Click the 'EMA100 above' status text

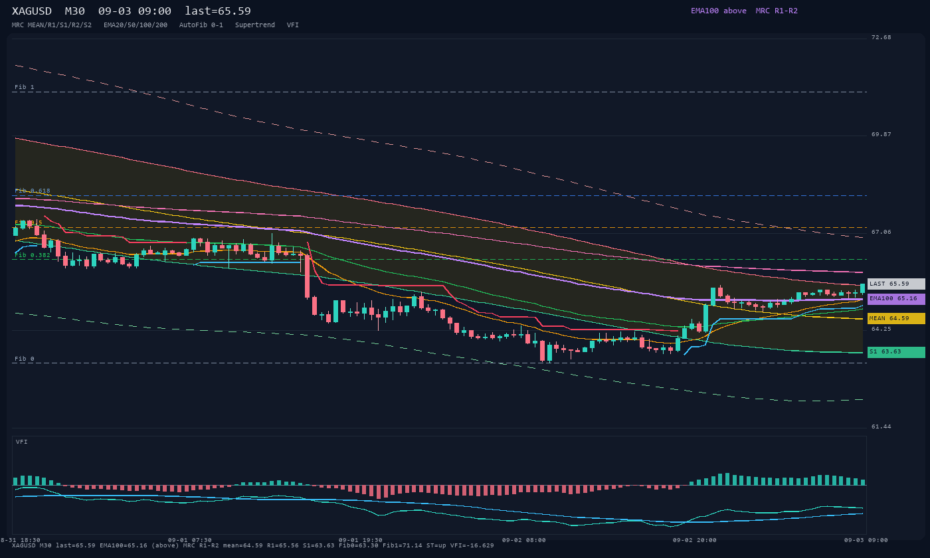pyautogui.click(x=718, y=11)
